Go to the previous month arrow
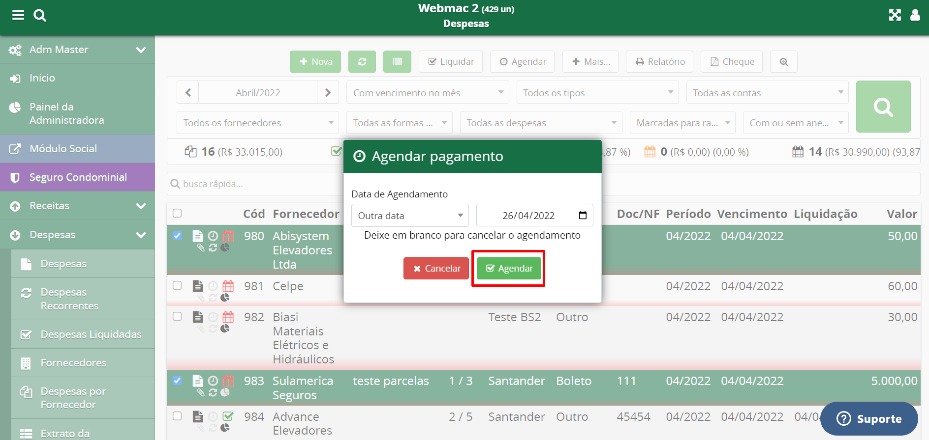The height and width of the screenshot is (440, 929). [x=188, y=92]
